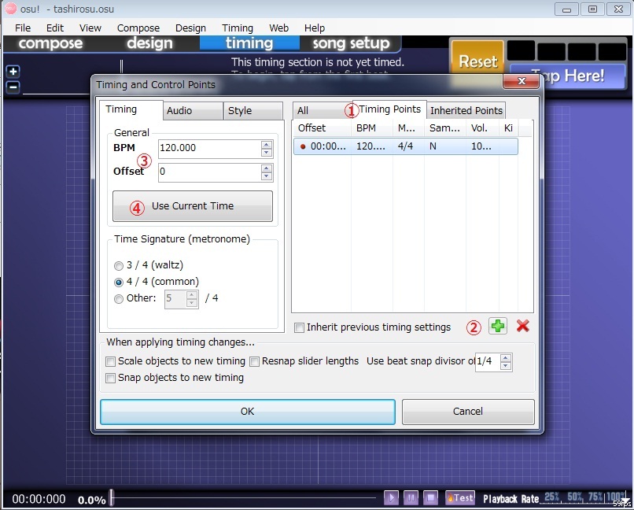
Task: Switch to the compose editor mode
Action: pos(50,43)
